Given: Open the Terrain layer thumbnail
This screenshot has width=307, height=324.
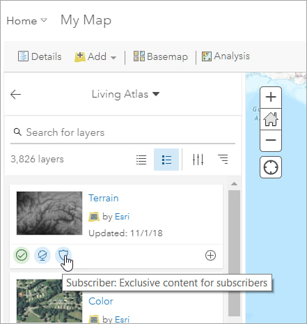Looking at the screenshot, I should click(x=49, y=213).
